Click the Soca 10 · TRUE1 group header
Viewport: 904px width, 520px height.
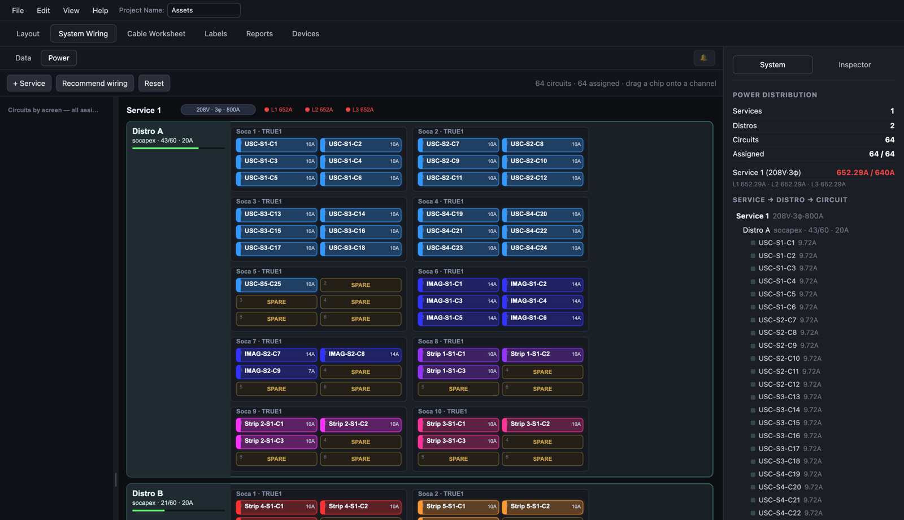(442, 412)
